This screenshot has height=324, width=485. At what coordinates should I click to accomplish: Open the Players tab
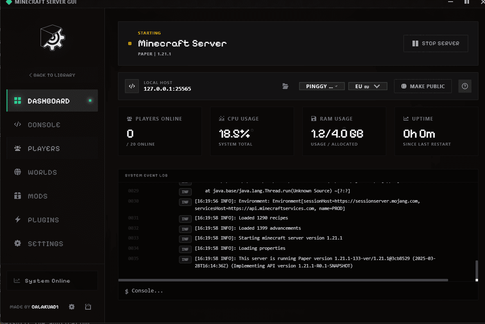coord(52,148)
